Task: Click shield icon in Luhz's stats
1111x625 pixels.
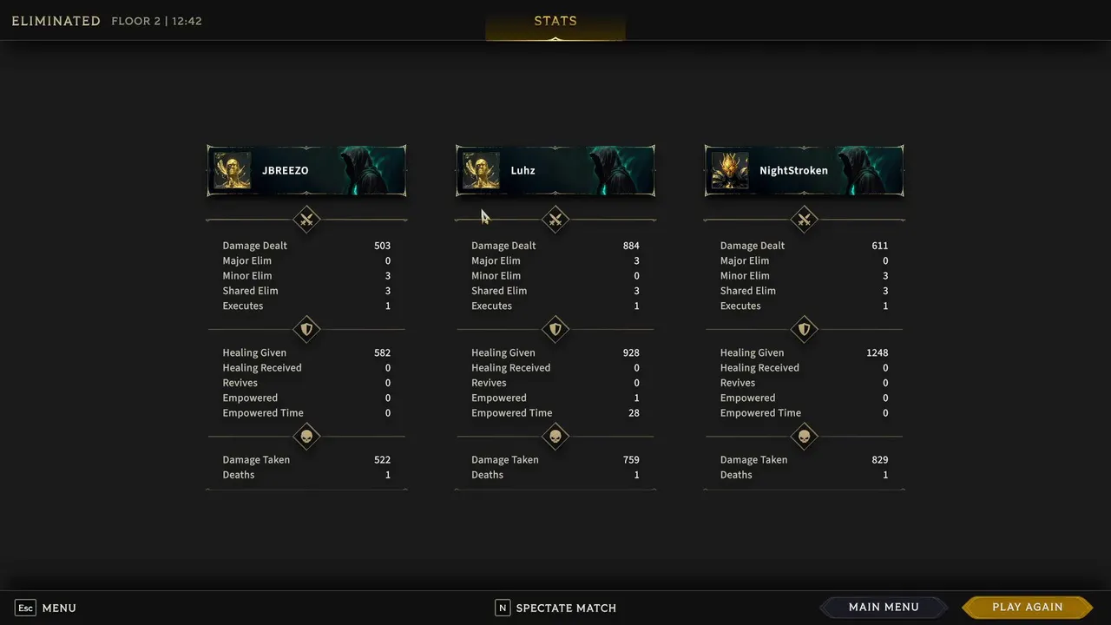Action: (555, 330)
